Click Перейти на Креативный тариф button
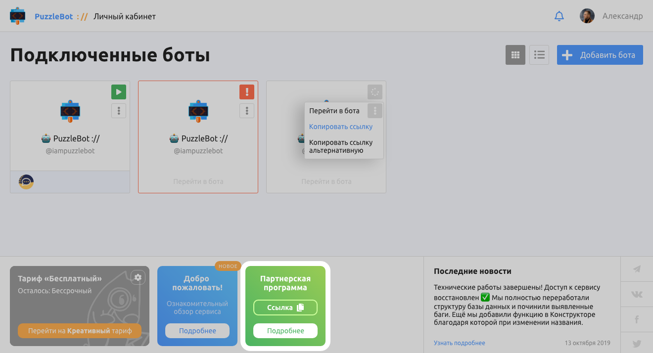This screenshot has height=353, width=653. point(80,331)
